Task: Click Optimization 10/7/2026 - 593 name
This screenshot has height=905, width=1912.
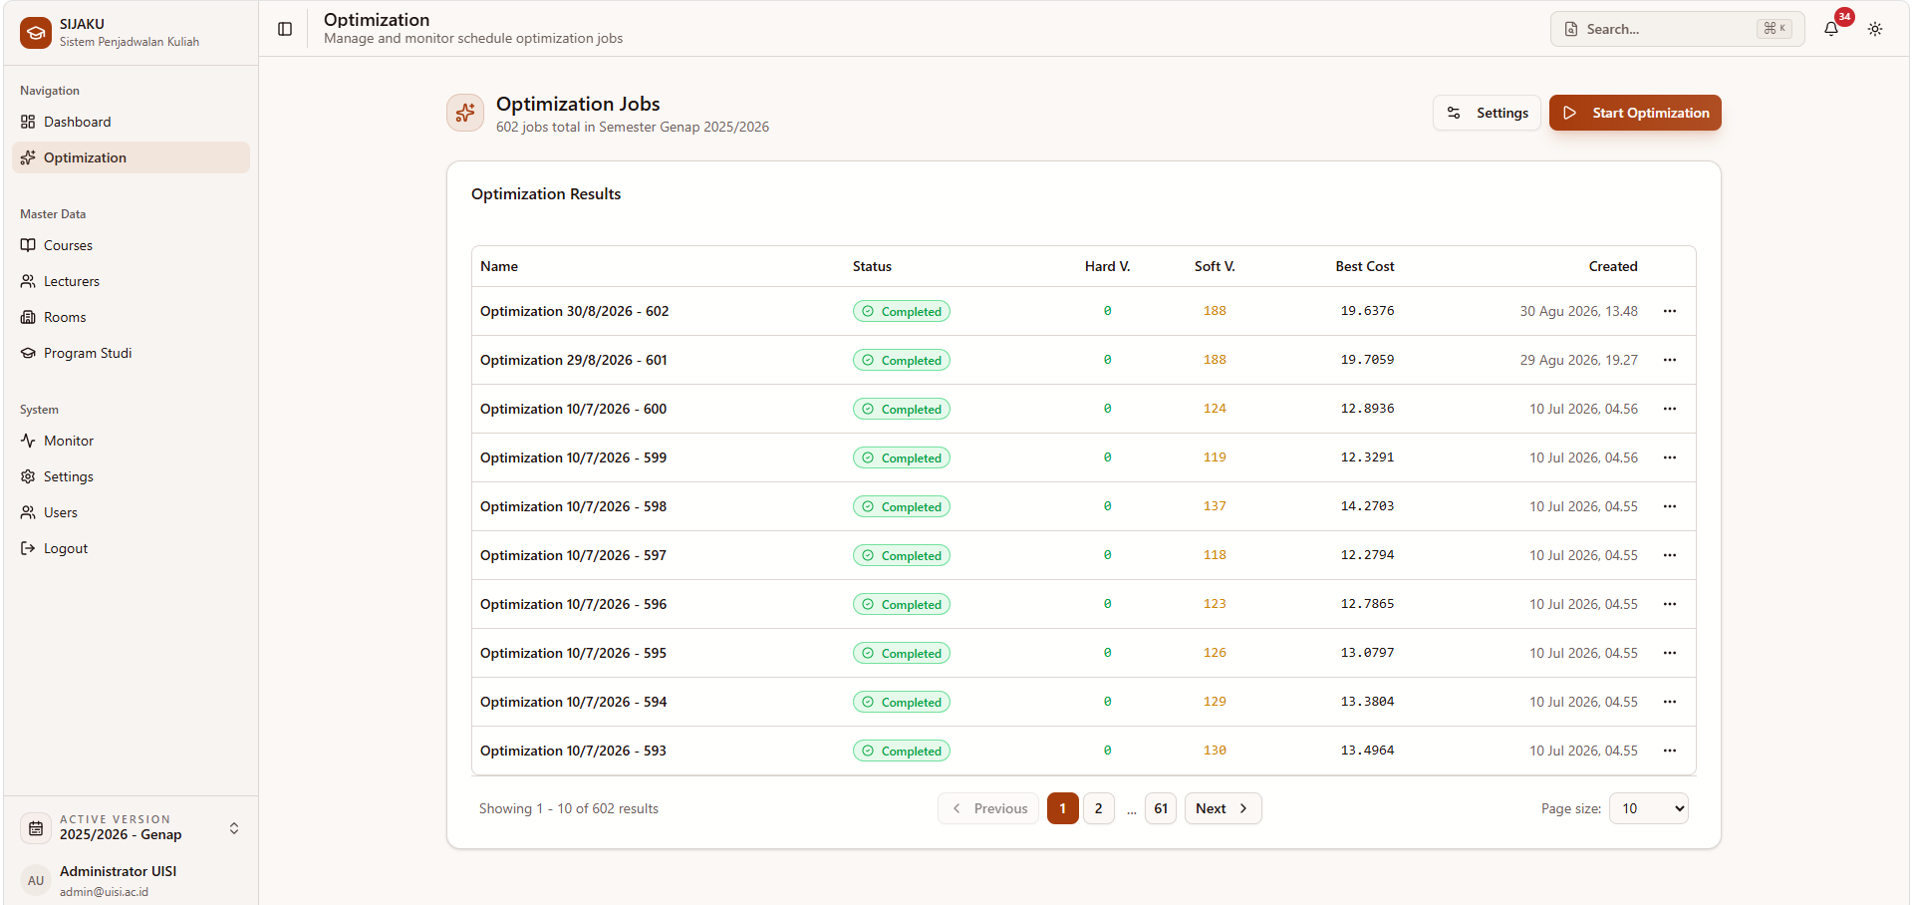Action: pyautogui.click(x=573, y=751)
